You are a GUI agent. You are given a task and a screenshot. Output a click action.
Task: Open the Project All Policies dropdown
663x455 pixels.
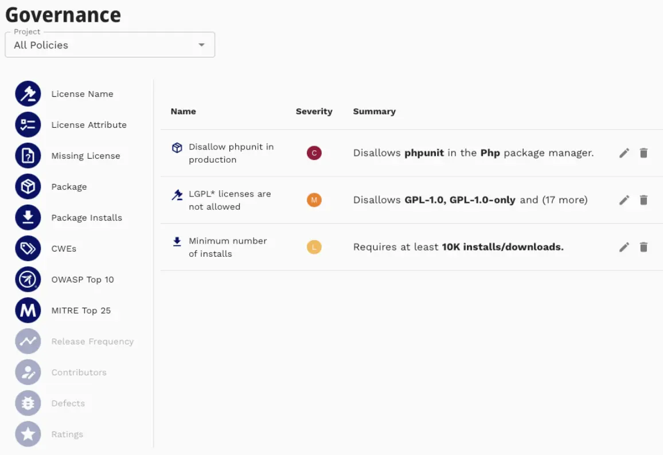point(109,45)
